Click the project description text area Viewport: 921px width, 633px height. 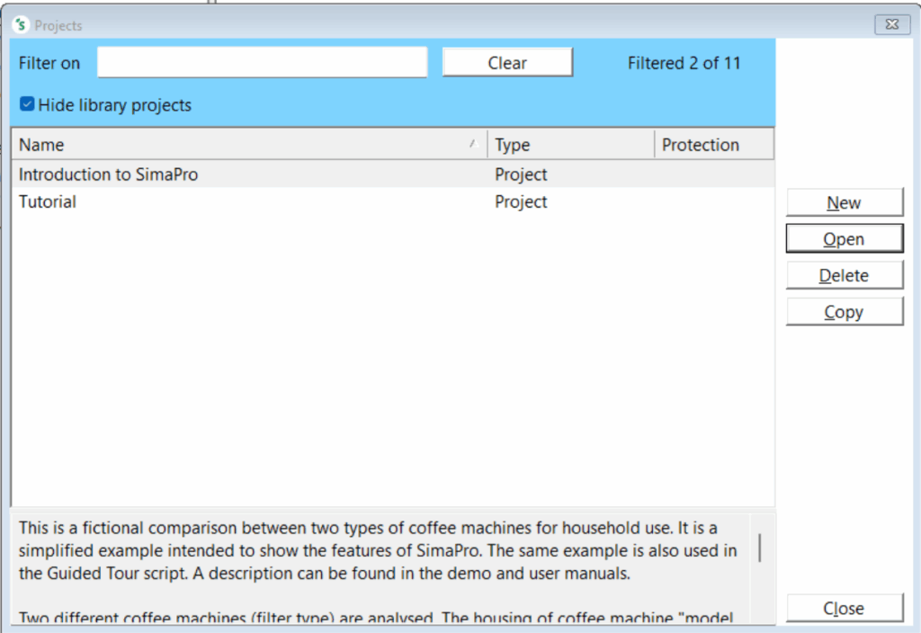(380, 569)
